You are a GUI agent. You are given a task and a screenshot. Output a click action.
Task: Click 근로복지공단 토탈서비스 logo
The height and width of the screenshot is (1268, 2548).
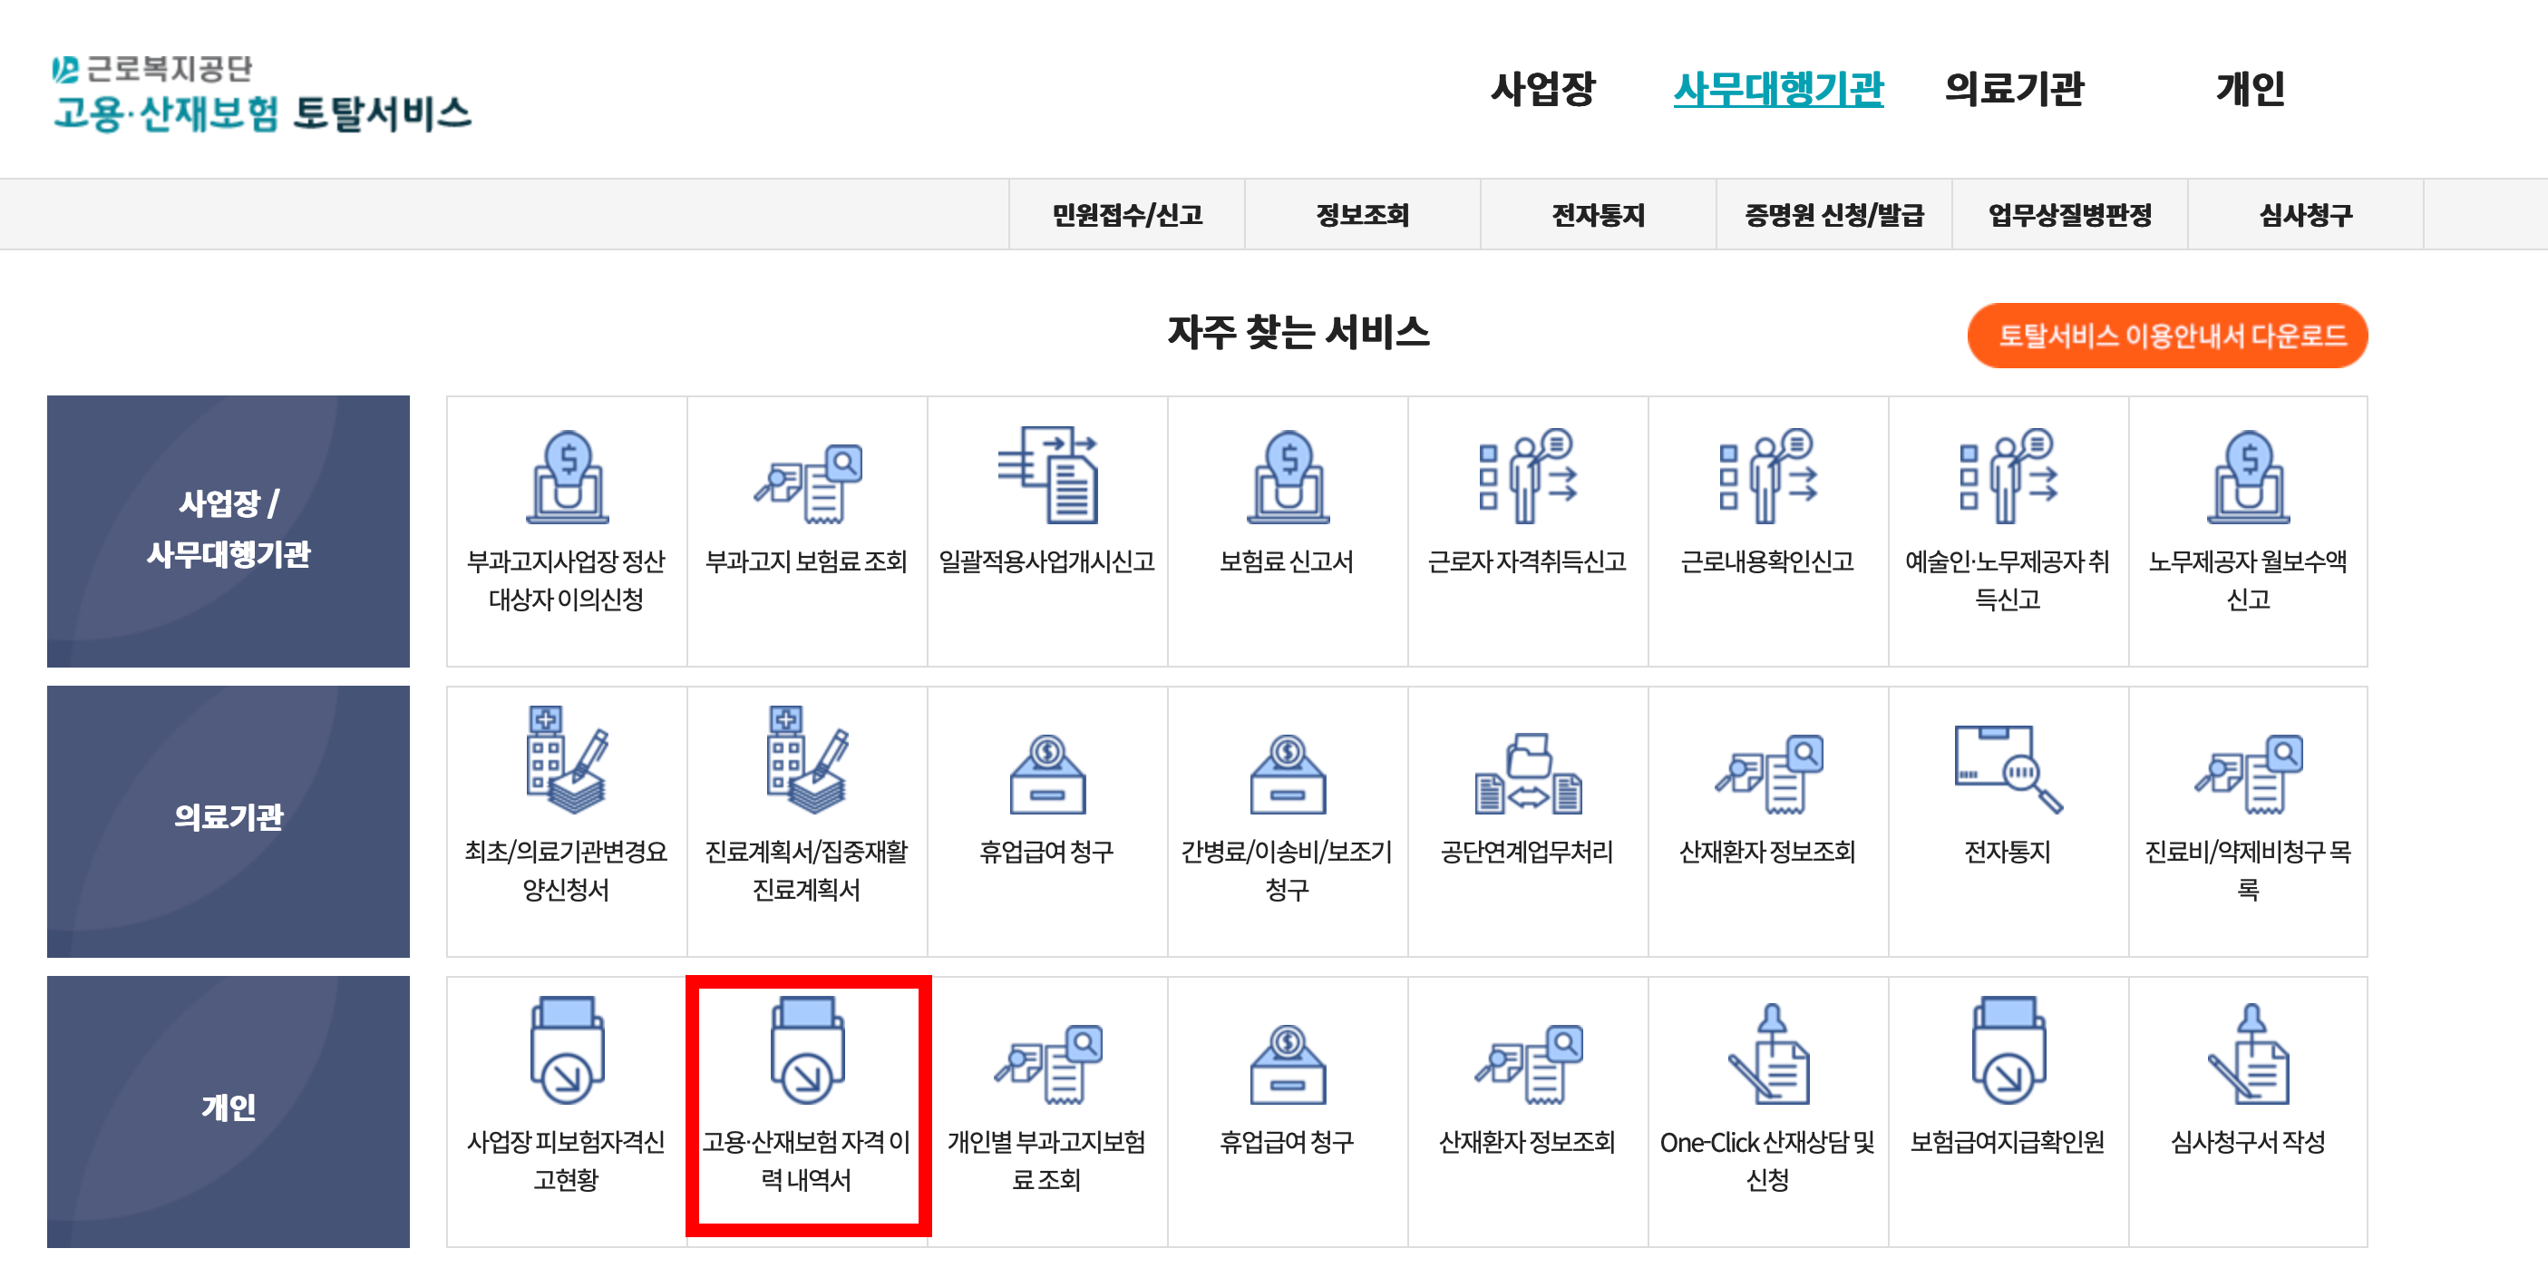261,95
